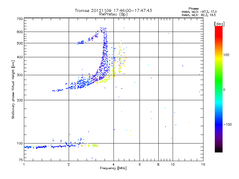Viewport: 239px width, 179px height.
Task: Click the rainbow phase colorbar
Action: coord(219,89)
